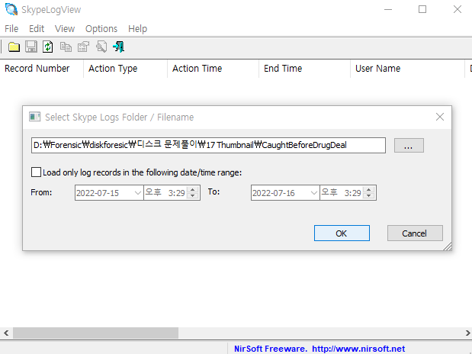Image resolution: width=472 pixels, height=354 pixels.
Task: Cancel the folder selection dialog
Action: pos(415,233)
